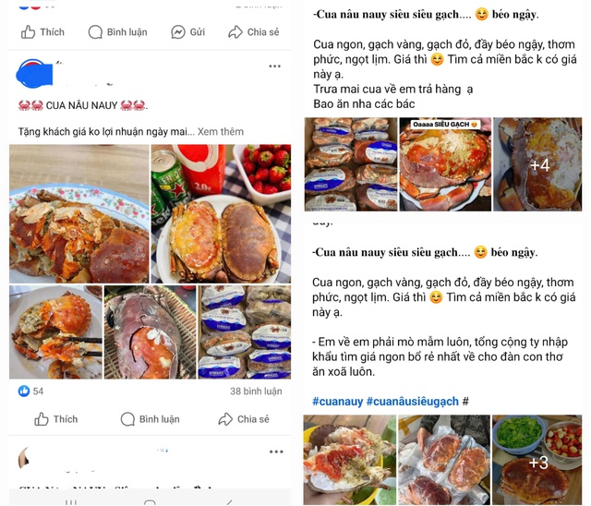Open photo of two crabs with strawberries
Image resolution: width=591 pixels, height=506 pixels.
221,213
